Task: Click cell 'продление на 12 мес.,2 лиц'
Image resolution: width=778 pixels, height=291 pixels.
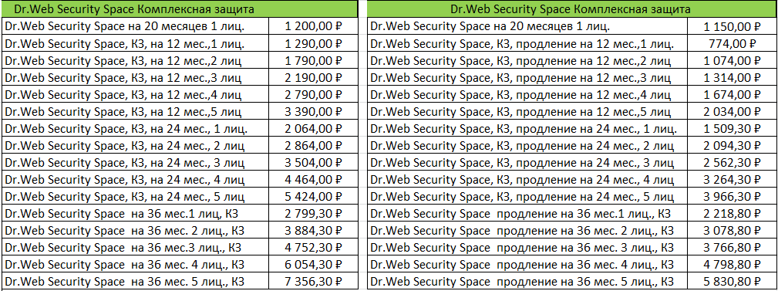Action: tap(528, 61)
